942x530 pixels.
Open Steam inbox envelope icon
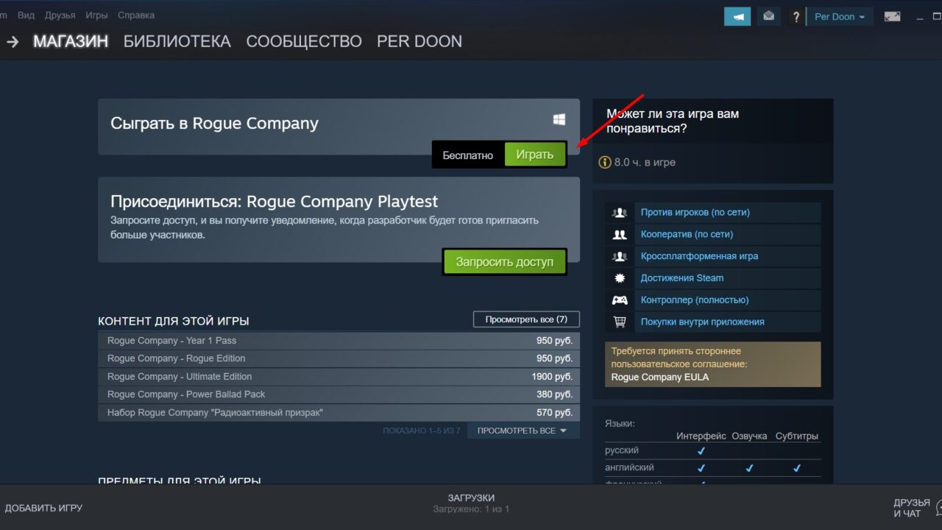pyautogui.click(x=768, y=15)
